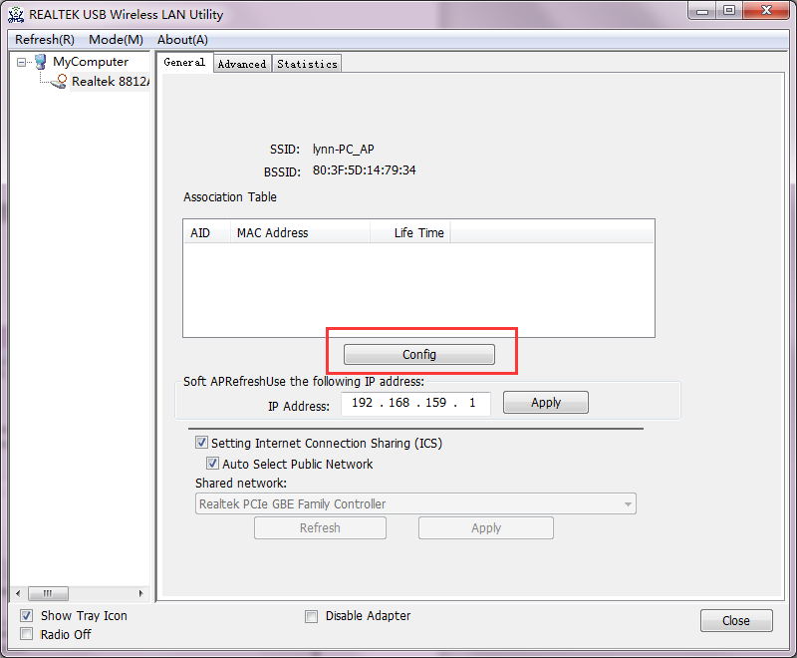
Task: Open the Refresh(R) menu
Action: click(44, 39)
